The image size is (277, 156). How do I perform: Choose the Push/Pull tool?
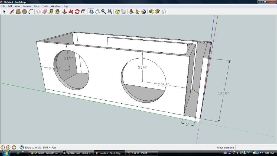point(64,12)
